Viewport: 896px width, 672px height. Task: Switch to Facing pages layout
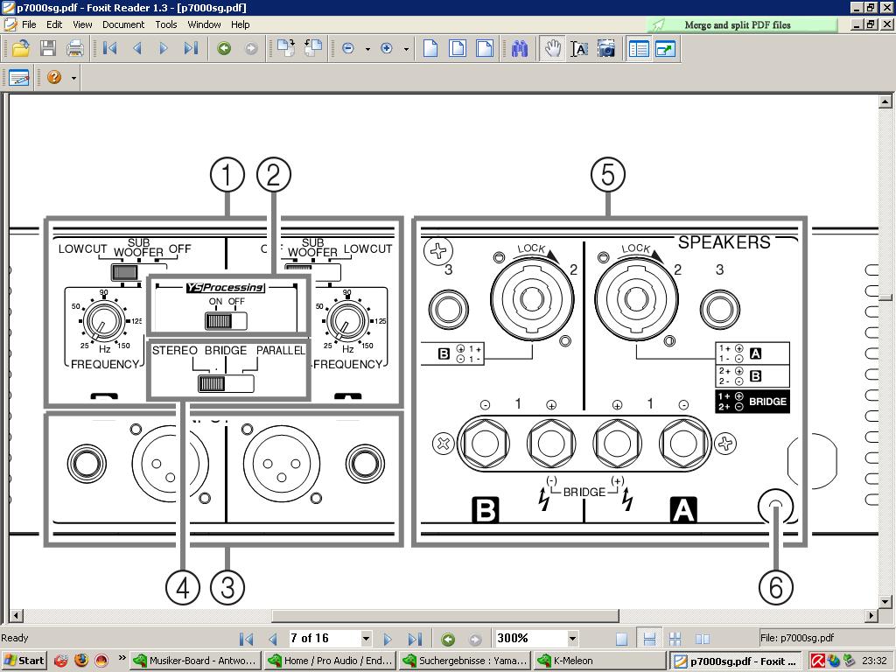click(703, 639)
